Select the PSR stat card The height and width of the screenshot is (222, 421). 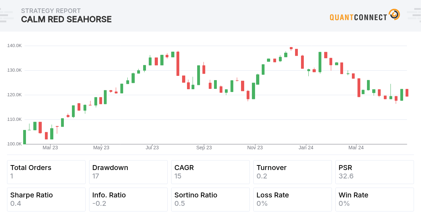tap(375, 172)
